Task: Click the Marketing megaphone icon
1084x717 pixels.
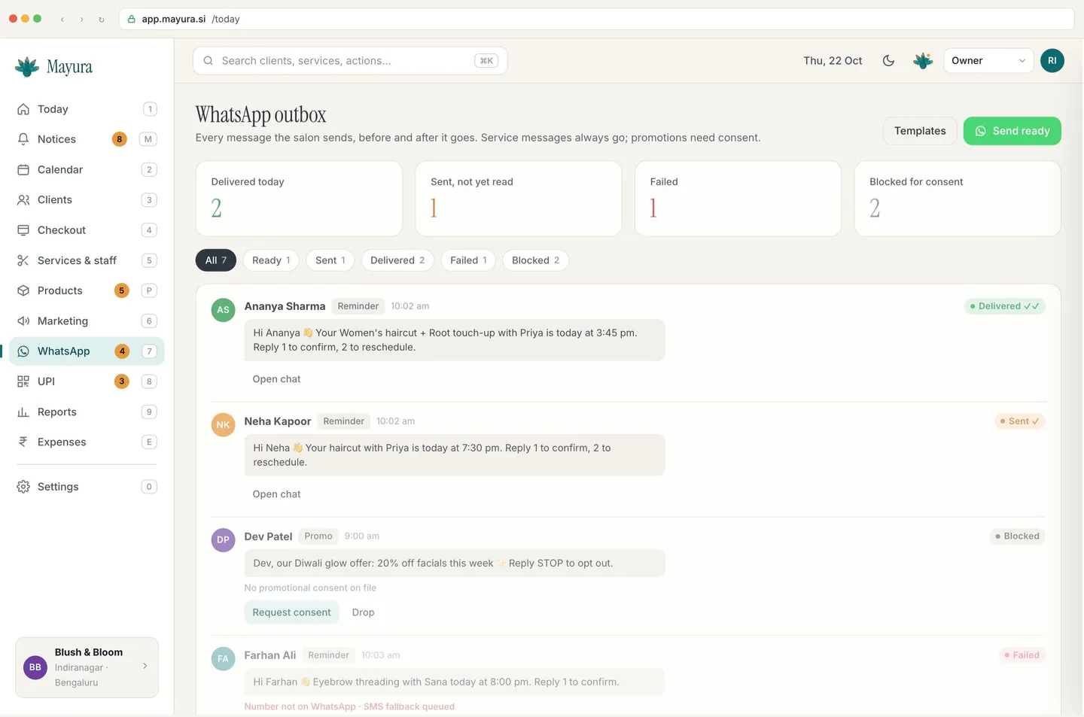Action: pos(23,321)
